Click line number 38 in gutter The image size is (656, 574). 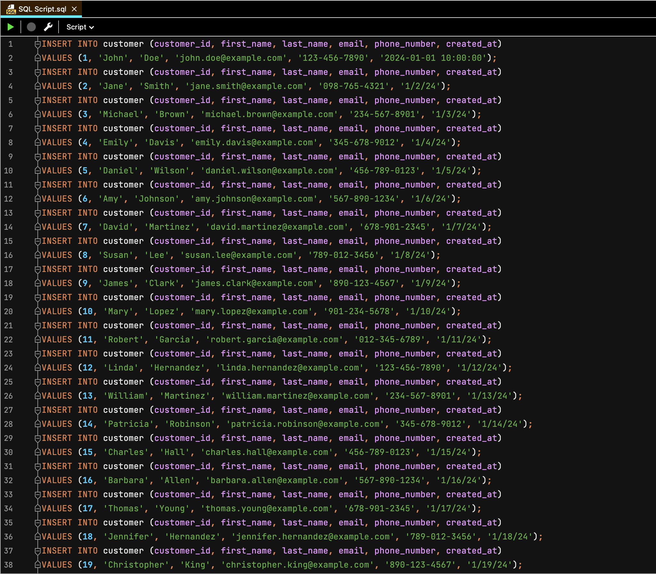(8, 565)
